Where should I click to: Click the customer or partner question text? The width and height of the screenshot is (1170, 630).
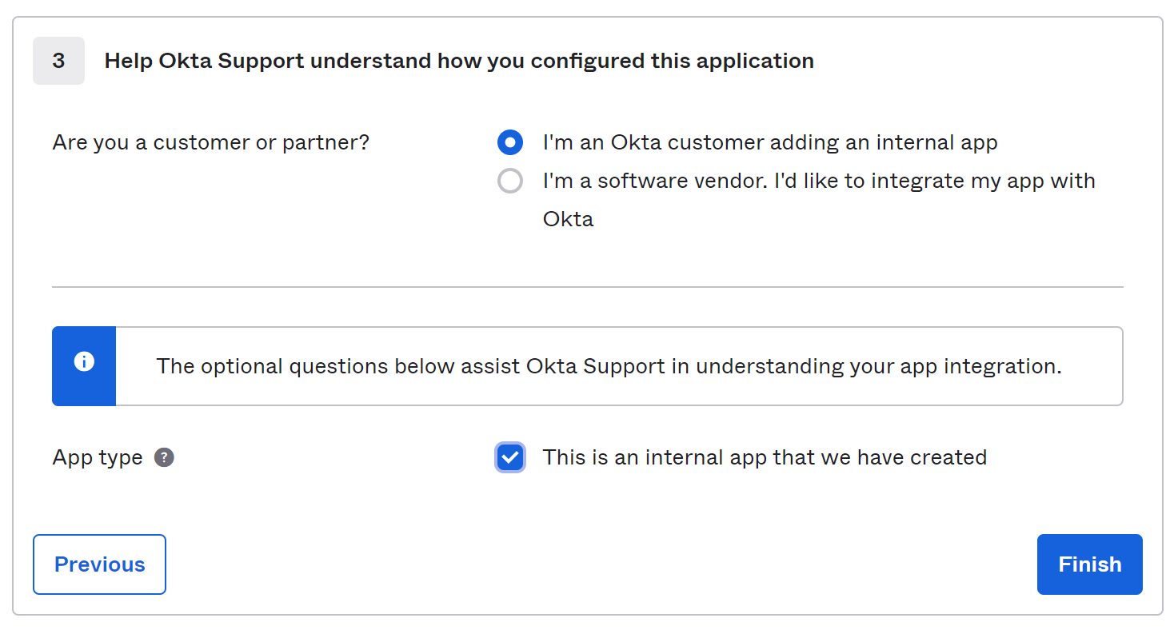[x=210, y=142]
